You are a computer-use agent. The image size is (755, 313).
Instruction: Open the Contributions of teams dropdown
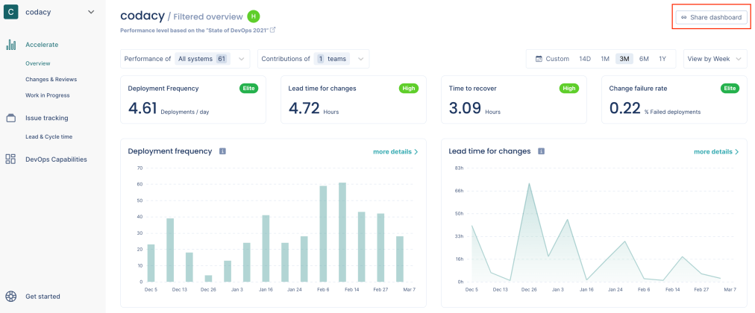coord(313,59)
